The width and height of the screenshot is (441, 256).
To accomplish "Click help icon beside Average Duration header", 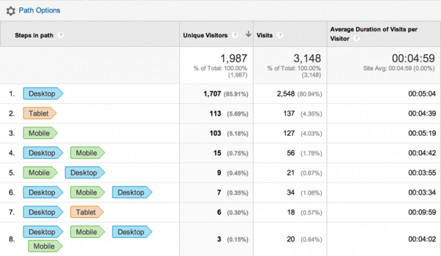I will pos(356,39).
